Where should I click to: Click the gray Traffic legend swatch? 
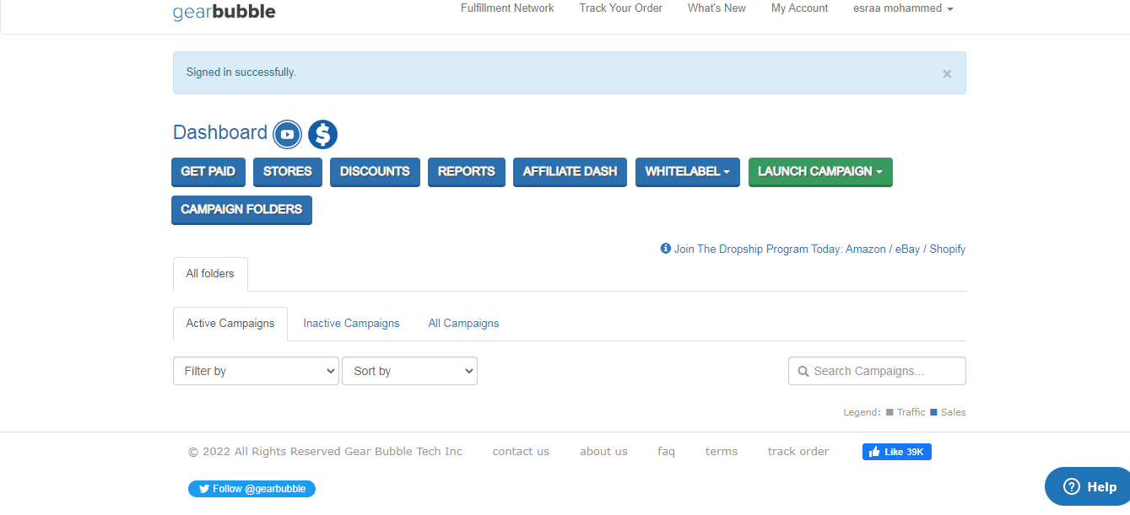(889, 413)
